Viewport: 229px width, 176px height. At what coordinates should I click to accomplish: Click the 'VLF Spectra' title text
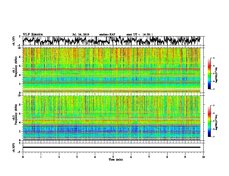tap(33, 35)
